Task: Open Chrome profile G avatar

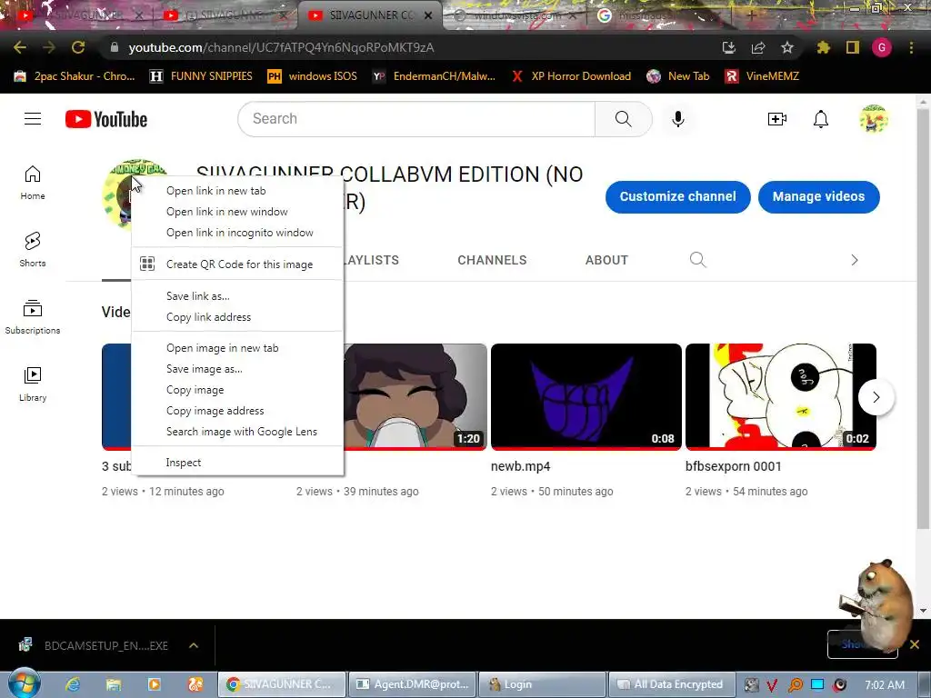Action: point(882,47)
